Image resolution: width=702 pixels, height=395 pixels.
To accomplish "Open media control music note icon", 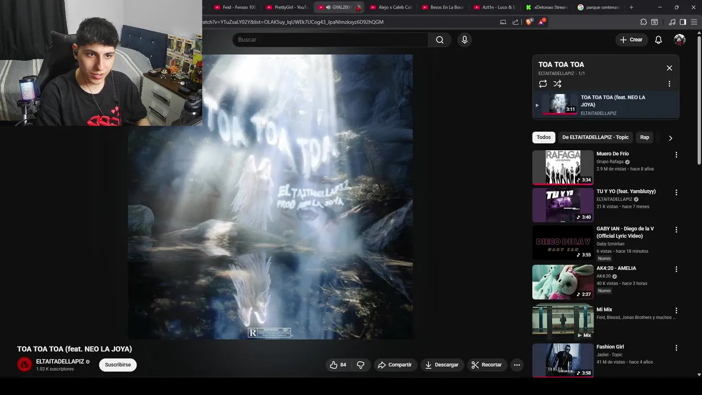I will (x=672, y=22).
